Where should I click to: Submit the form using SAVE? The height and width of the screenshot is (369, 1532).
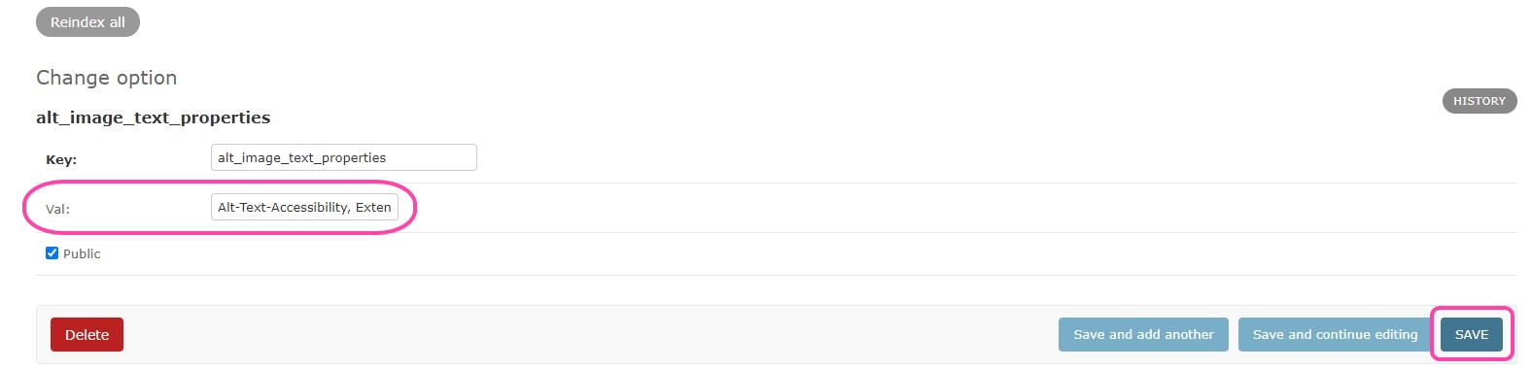coord(1472,335)
